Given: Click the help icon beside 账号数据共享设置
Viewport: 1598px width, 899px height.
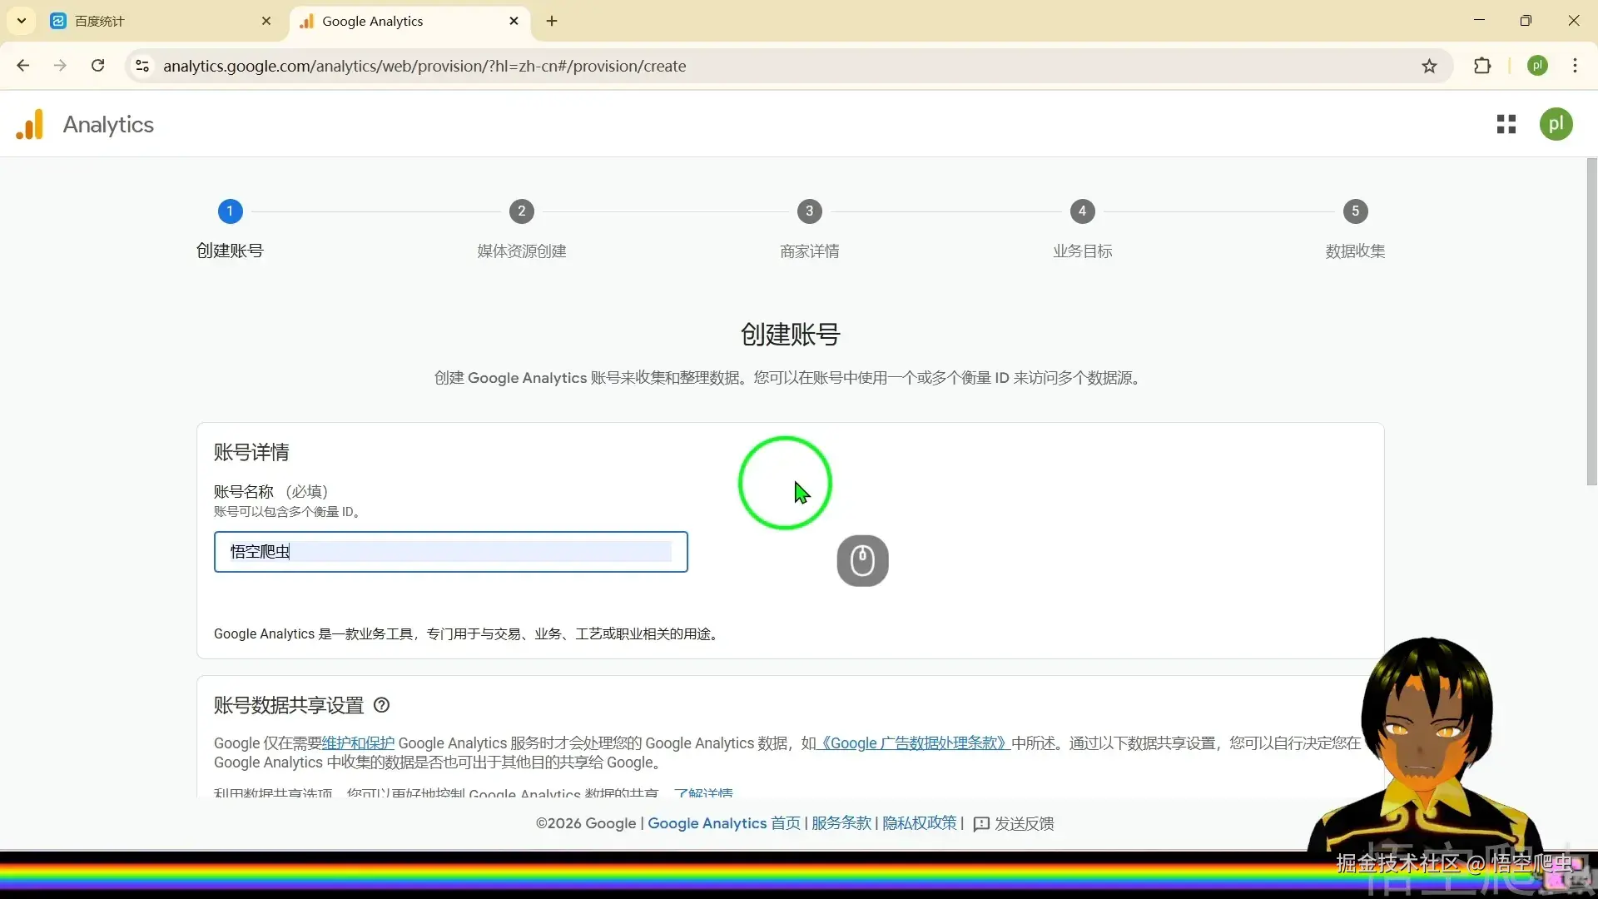Looking at the screenshot, I should click(x=381, y=705).
